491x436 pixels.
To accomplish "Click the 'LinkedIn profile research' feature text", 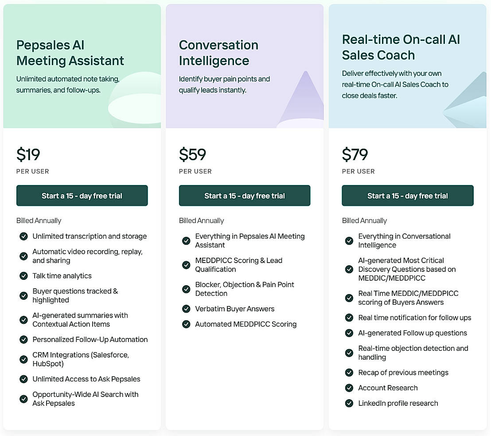I will coord(398,403).
